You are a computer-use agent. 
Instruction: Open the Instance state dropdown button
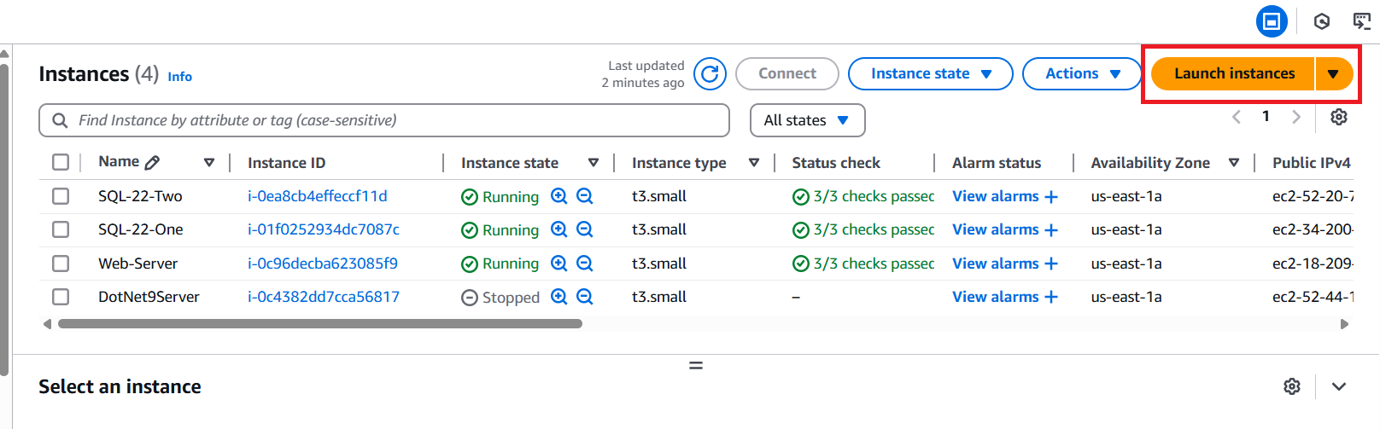(x=930, y=73)
